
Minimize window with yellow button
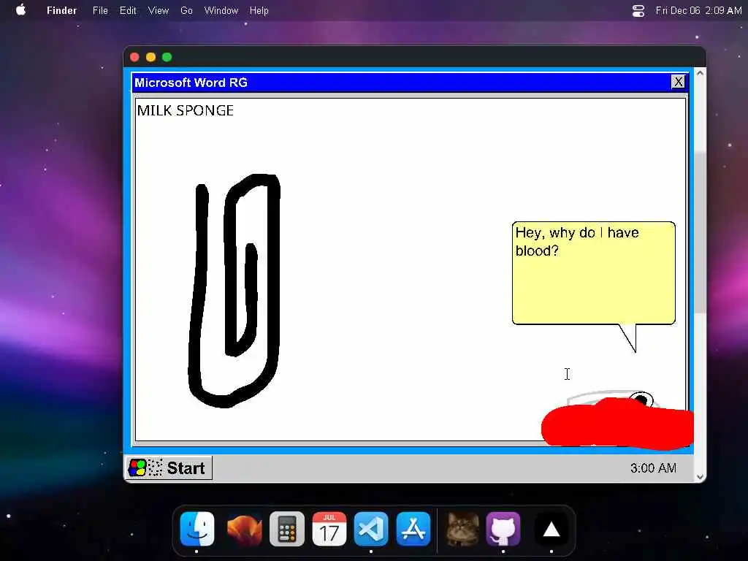click(x=150, y=57)
